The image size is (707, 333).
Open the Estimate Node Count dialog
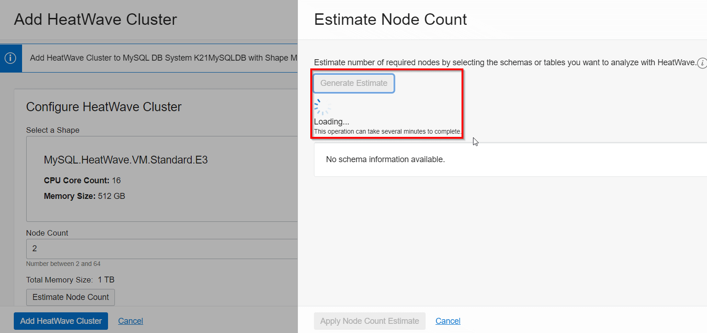click(70, 297)
